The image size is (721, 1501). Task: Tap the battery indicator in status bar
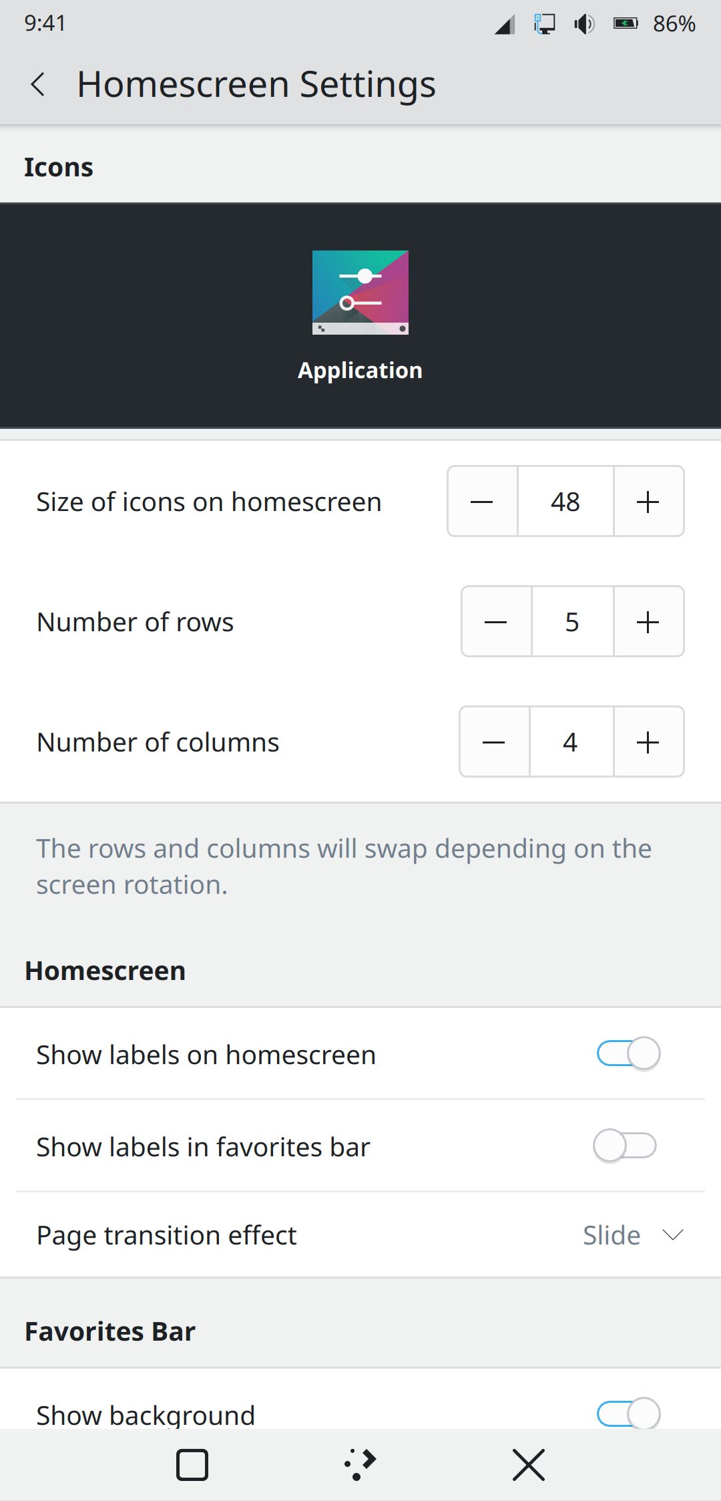[x=626, y=24]
